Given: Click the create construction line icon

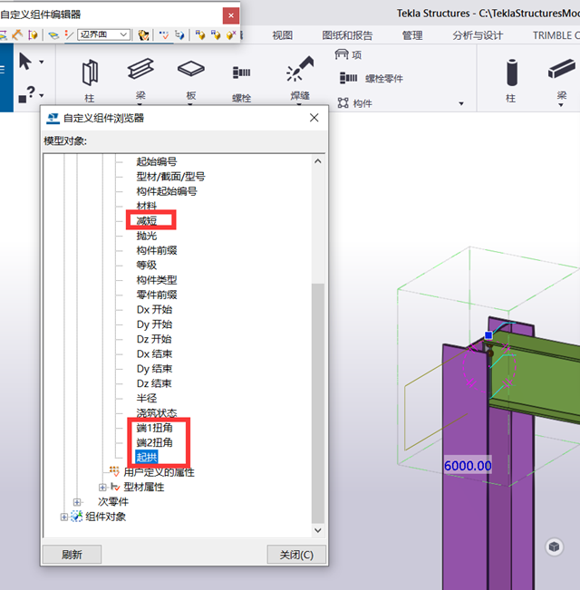Looking at the screenshot, I should point(69,35).
